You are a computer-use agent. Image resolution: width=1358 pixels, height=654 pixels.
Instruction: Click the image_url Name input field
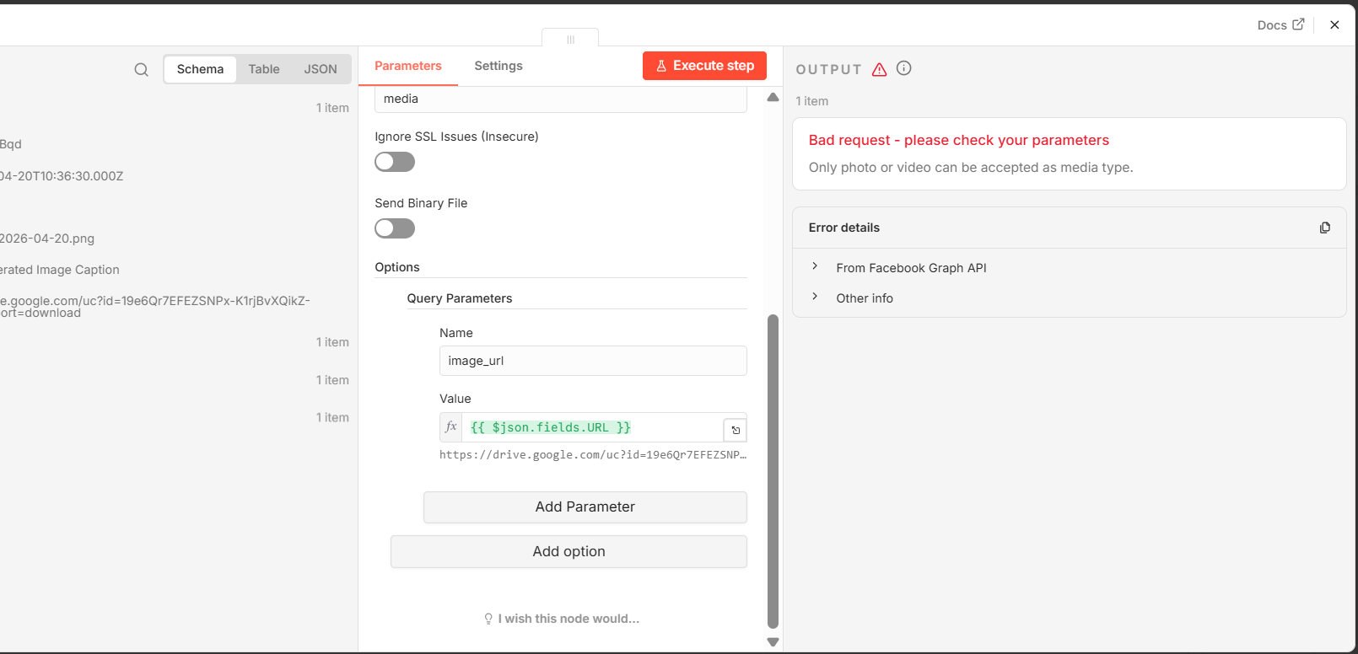[x=593, y=361]
